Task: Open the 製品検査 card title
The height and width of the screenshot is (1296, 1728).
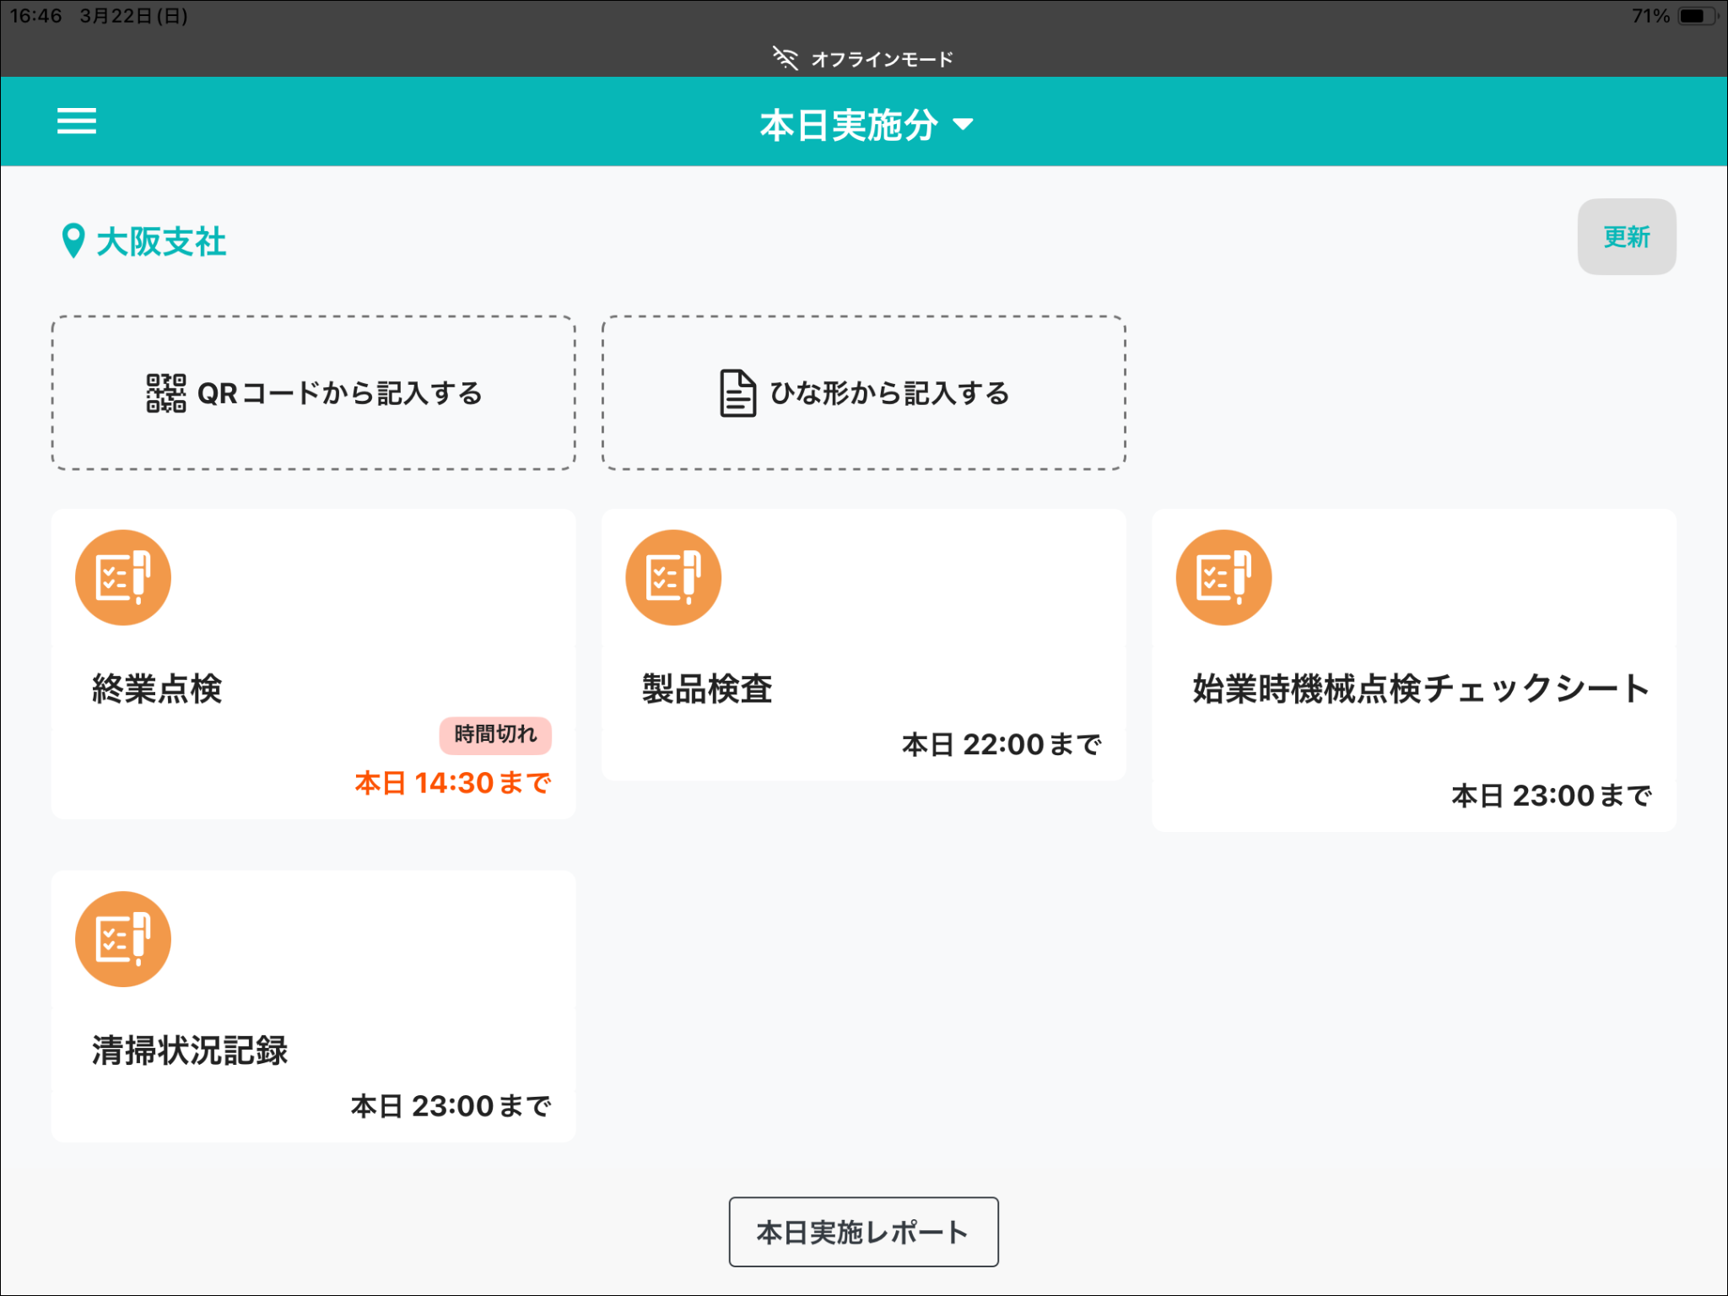Action: [707, 688]
